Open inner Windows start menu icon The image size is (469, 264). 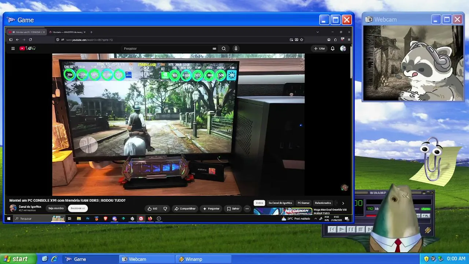click(9, 219)
